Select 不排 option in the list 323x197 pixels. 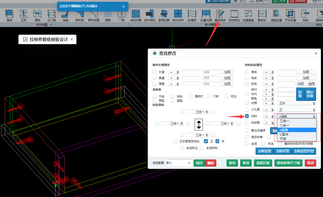click(283, 139)
